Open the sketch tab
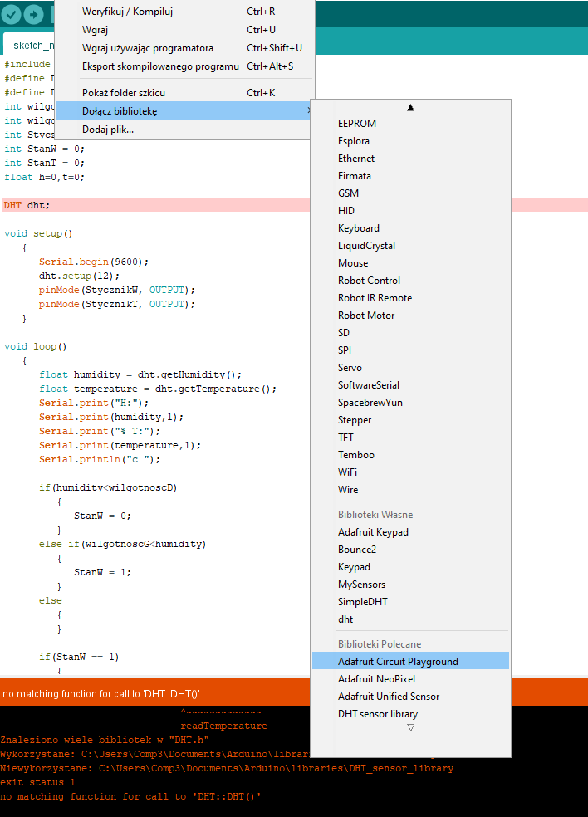The height and width of the screenshot is (817, 588). pos(29,45)
